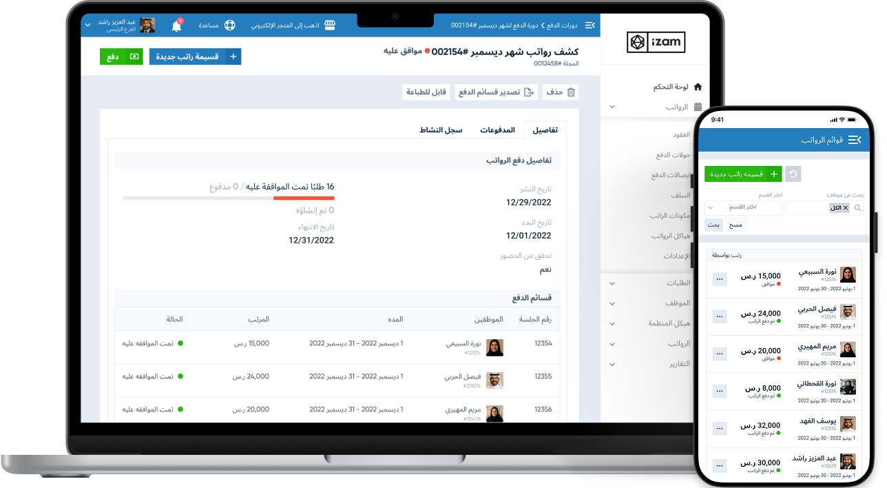
Task: Click the green دفع button
Action: [x=121, y=57]
